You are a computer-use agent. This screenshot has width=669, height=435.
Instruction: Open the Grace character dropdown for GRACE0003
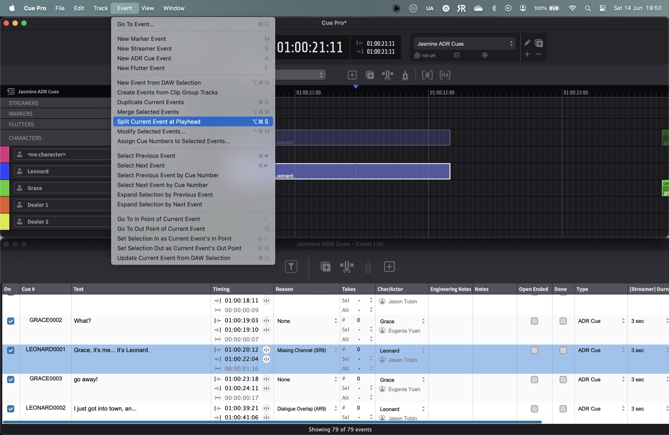(x=402, y=380)
